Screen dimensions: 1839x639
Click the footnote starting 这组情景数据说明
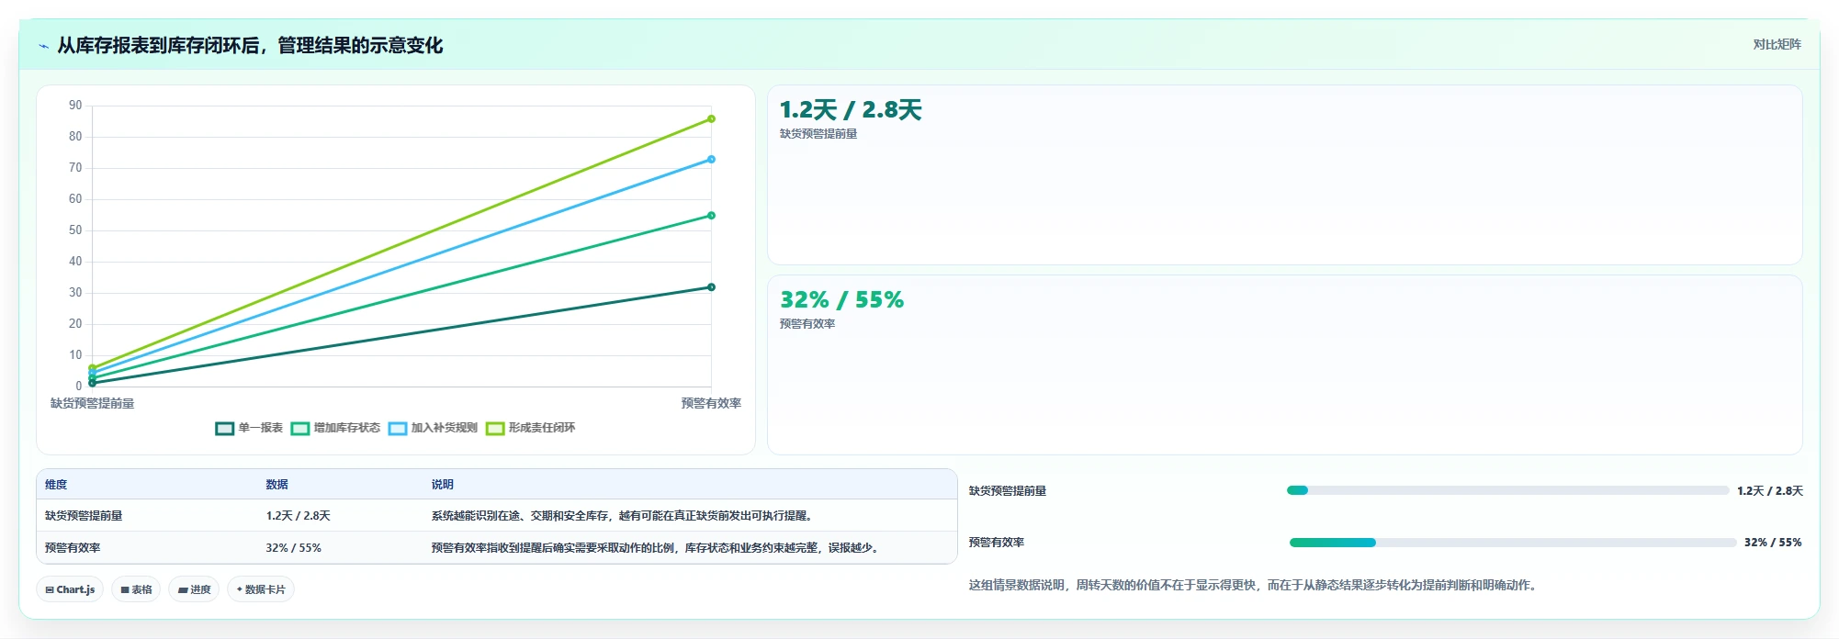[1254, 585]
